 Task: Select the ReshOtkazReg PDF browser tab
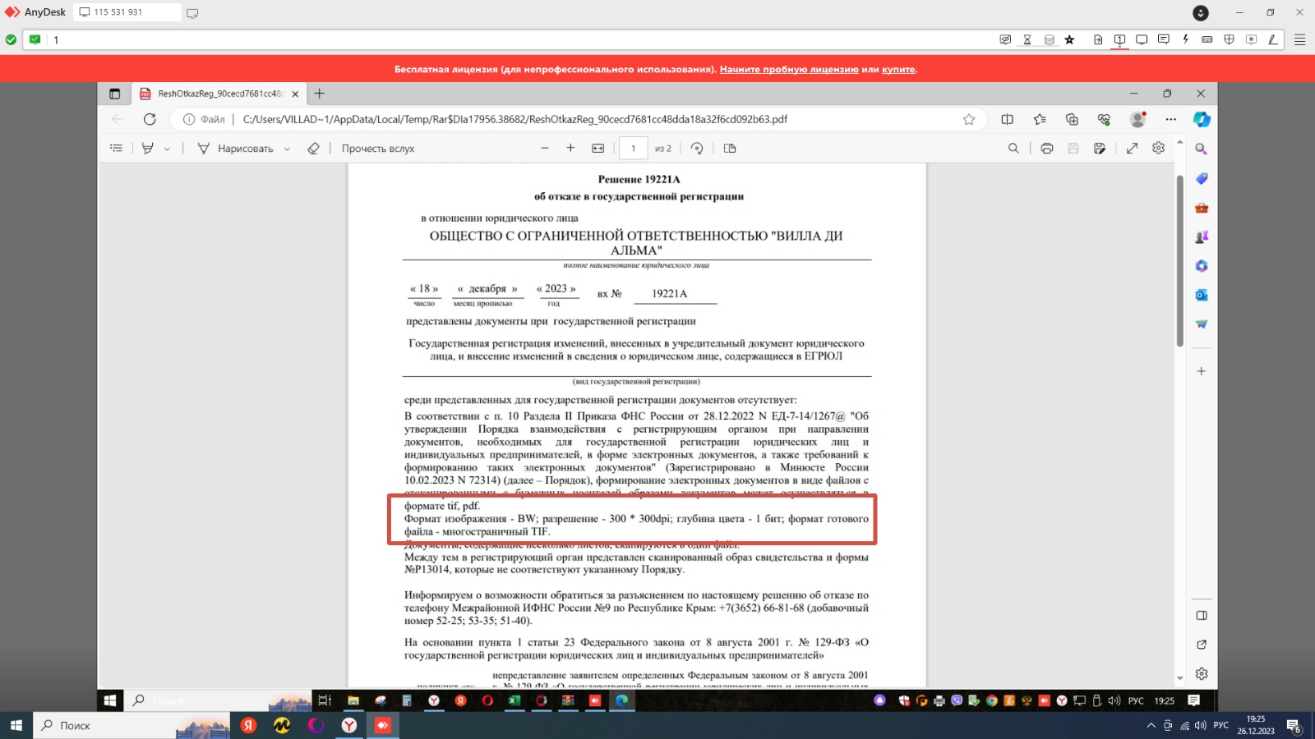coord(219,94)
